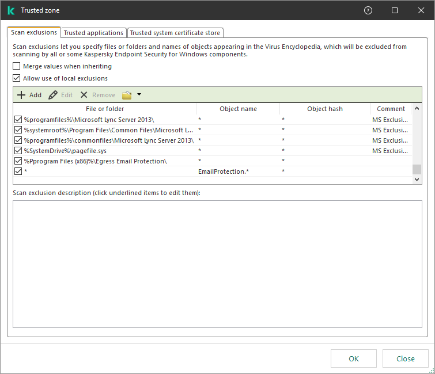The height and width of the screenshot is (374, 435).
Task: Click the X Remove icon
Action: click(x=84, y=95)
